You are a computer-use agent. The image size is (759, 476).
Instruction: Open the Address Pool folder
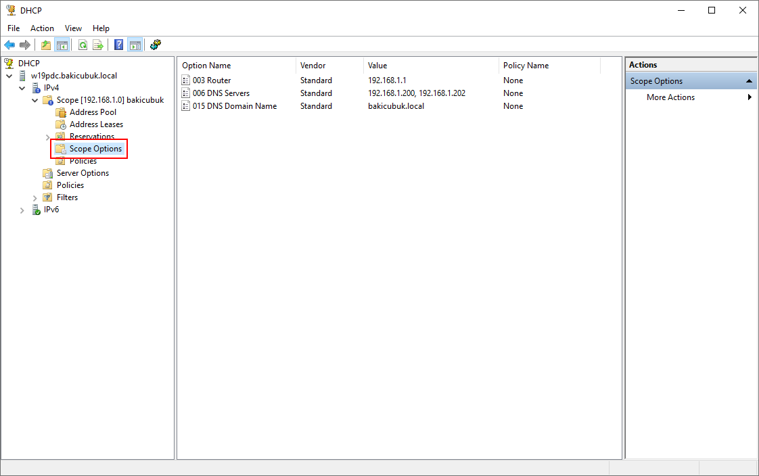(93, 112)
